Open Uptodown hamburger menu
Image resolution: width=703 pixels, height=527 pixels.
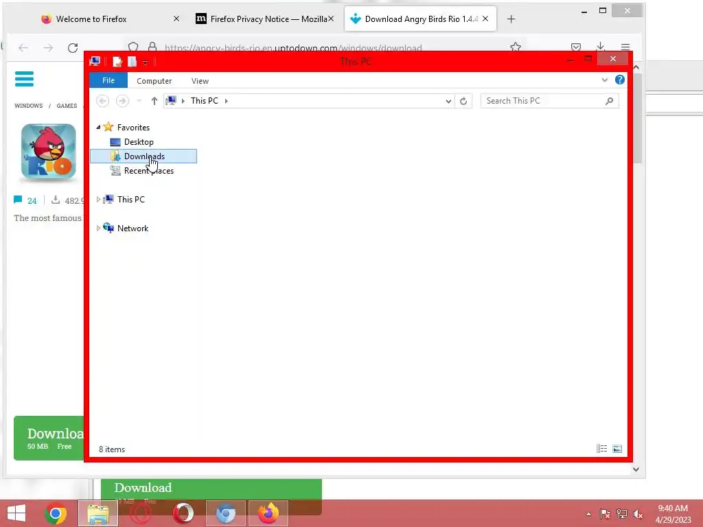pos(24,79)
